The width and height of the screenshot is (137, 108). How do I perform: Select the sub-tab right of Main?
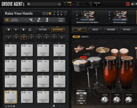tap(85, 37)
